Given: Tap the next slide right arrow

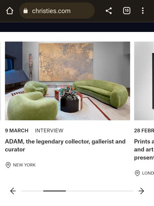Looking at the screenshot, I should (141, 191).
